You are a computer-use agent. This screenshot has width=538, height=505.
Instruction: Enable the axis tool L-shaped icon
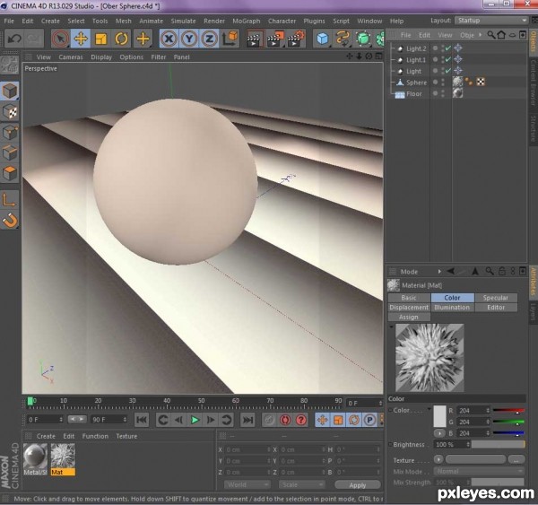point(10,200)
